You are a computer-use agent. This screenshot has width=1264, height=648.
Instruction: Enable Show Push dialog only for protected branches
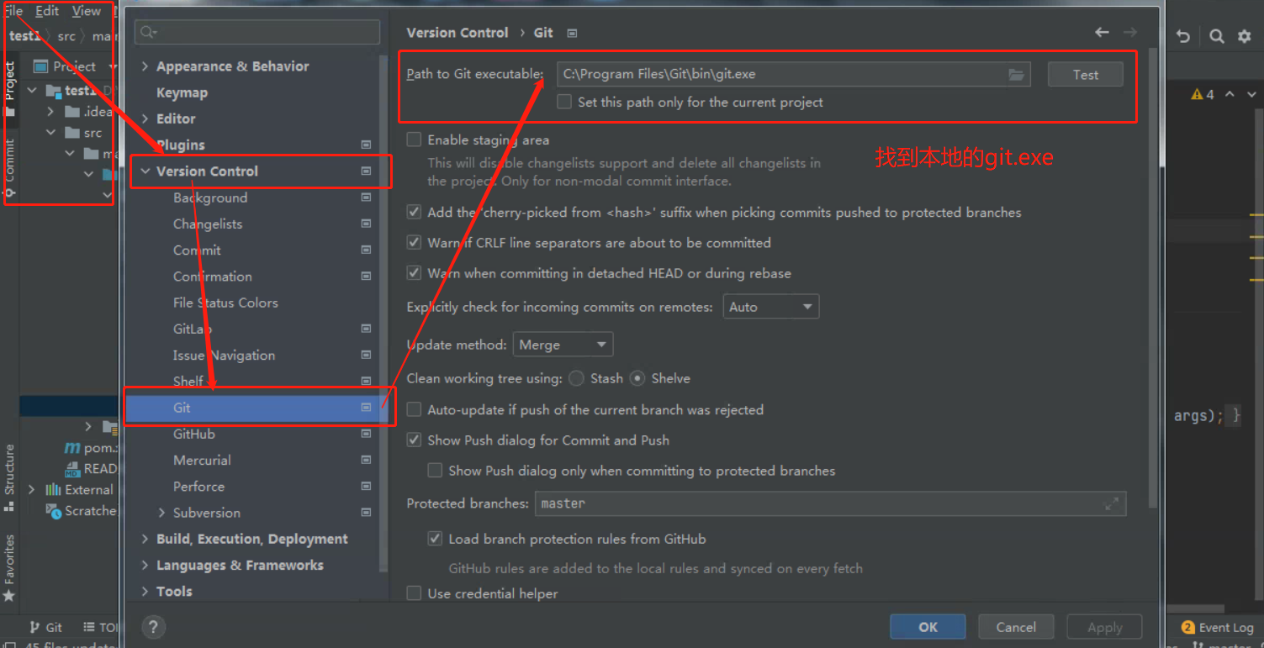tap(435, 470)
